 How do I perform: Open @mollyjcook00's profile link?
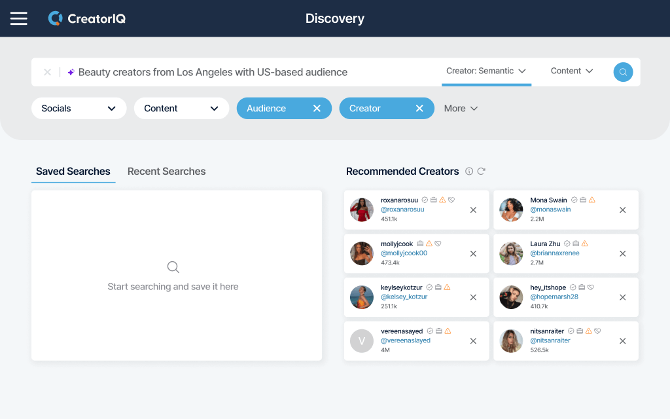(x=403, y=253)
